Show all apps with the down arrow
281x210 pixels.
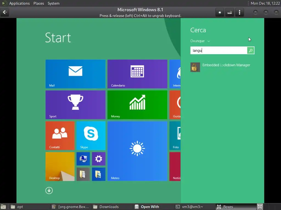(49, 191)
